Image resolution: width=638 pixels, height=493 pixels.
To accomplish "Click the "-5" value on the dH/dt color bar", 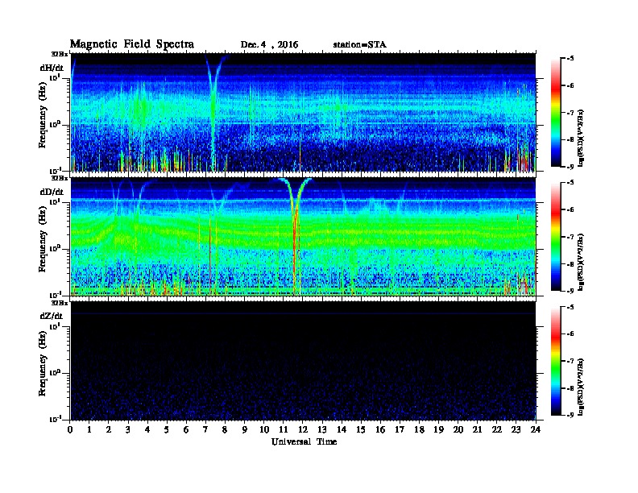I will tap(570, 59).
